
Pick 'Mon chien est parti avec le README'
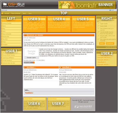pos(99,39)
